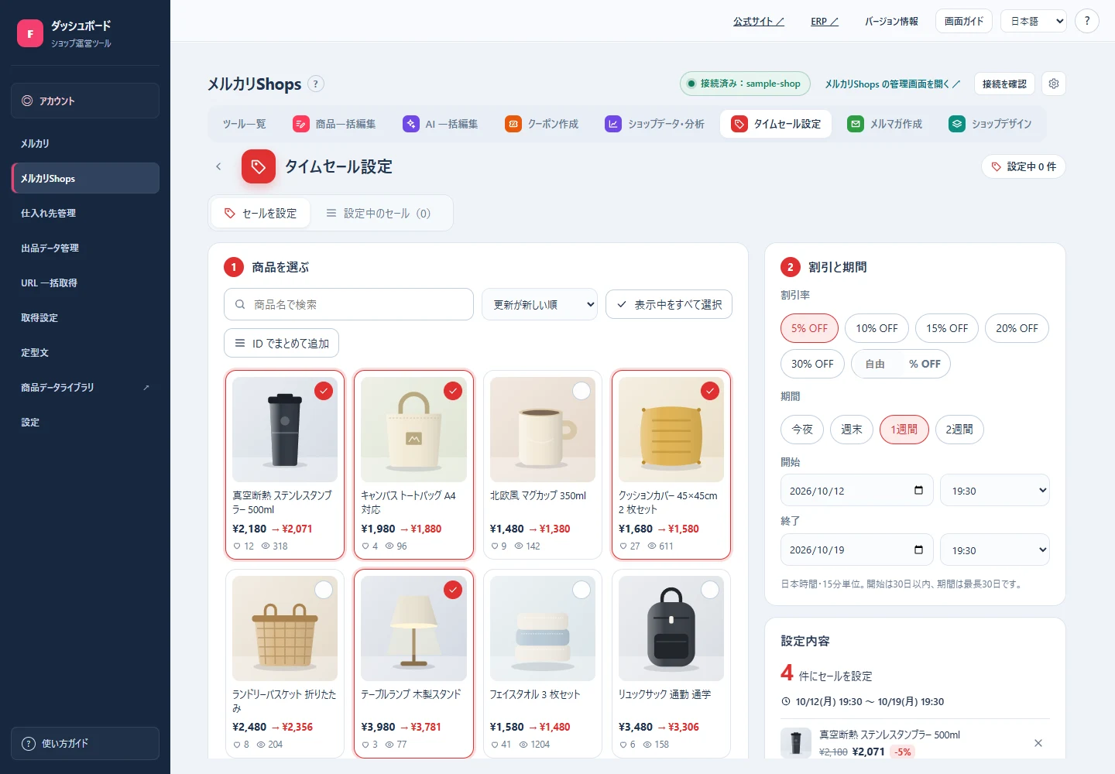Viewport: 1115px width, 774px height.
Task: Select 出品データ管理 in the sidebar
Action: pyautogui.click(x=85, y=248)
